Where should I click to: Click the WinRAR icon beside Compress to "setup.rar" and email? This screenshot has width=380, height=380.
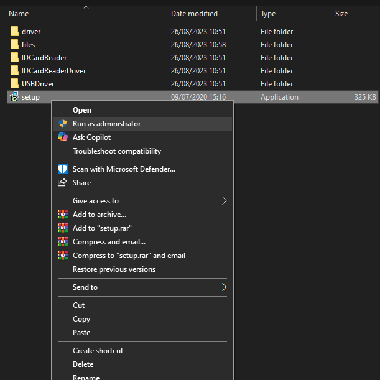click(63, 256)
